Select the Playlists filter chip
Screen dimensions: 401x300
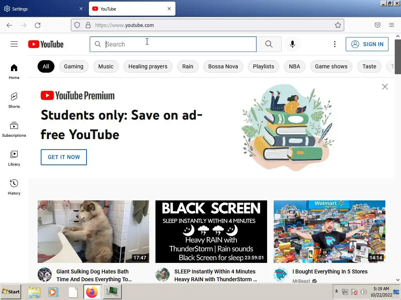click(264, 66)
